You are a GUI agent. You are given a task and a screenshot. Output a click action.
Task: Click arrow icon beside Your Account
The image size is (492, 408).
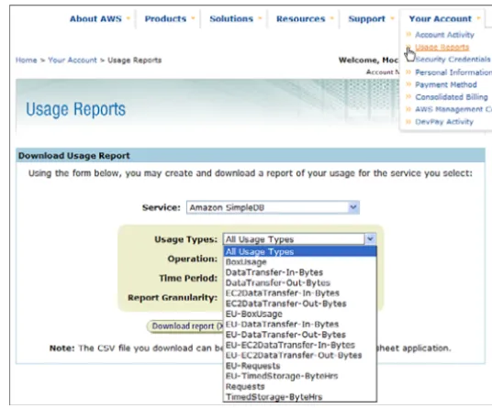pyautogui.click(x=478, y=18)
